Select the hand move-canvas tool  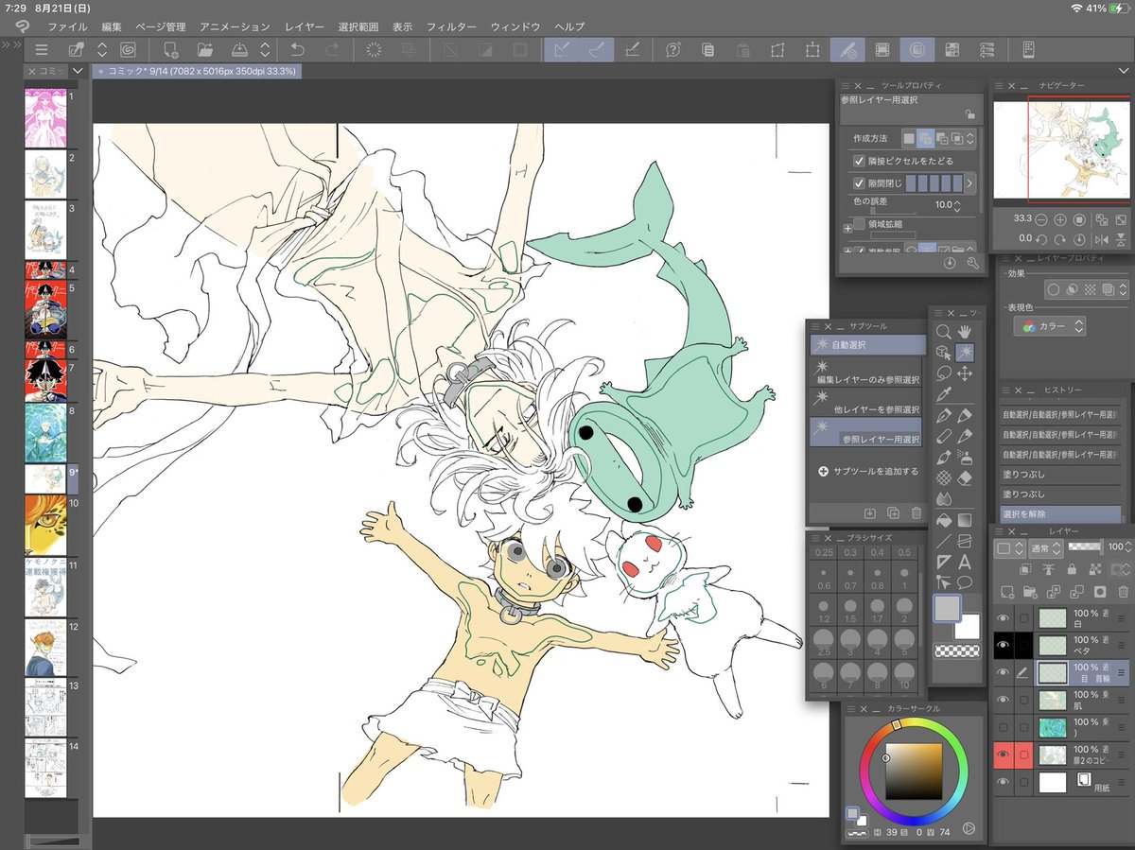pyautogui.click(x=966, y=332)
